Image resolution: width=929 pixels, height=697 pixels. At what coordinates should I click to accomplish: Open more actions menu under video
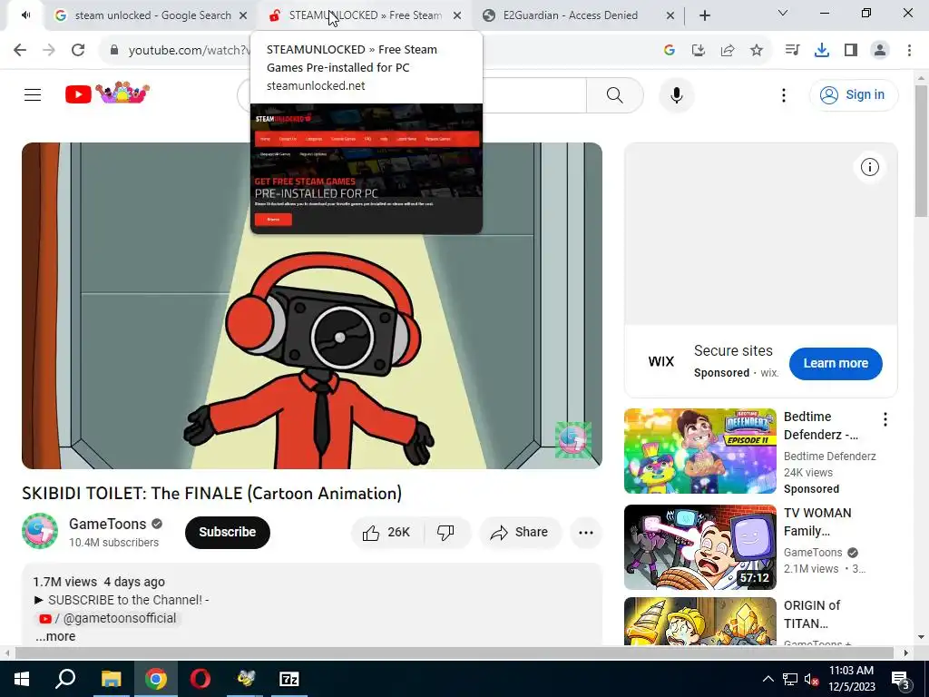[586, 532]
